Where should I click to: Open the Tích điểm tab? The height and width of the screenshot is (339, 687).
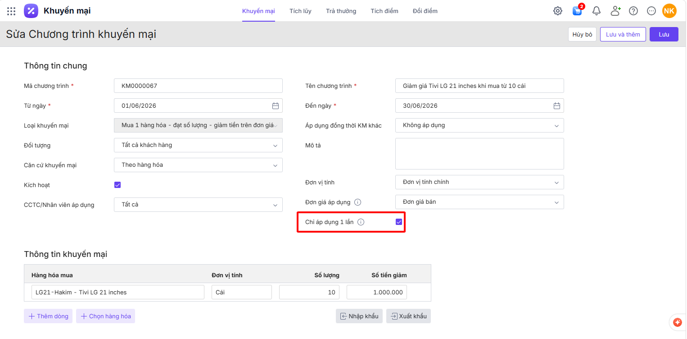point(384,11)
